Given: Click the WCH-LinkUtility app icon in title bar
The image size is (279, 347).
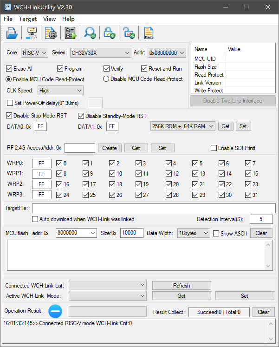Looking at the screenshot, I should pyautogui.click(x=8, y=7).
